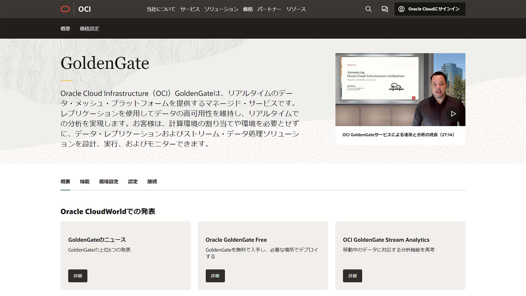This screenshot has height=296, width=526.
Task: Click the GoldenGateのニュース card title
Action: click(97, 240)
